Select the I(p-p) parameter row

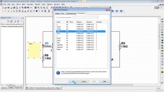[x=81, y=38]
